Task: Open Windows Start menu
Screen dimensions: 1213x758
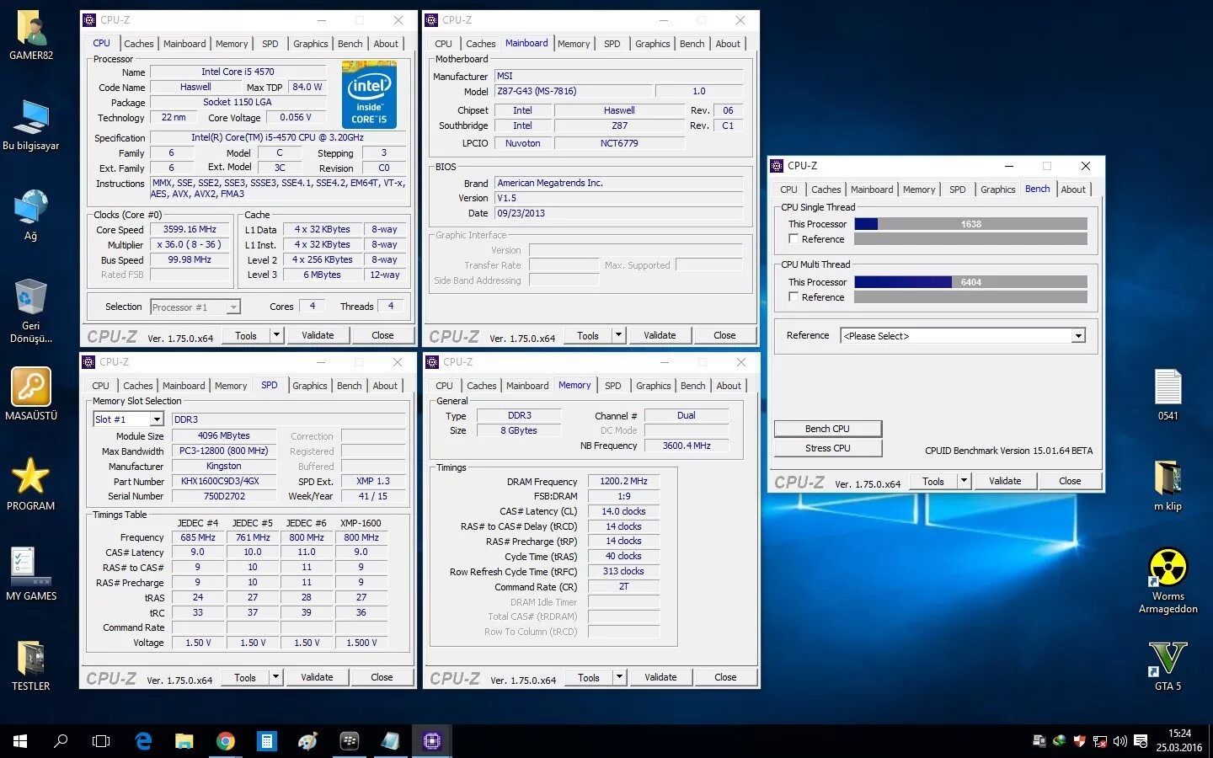Action: [x=20, y=741]
